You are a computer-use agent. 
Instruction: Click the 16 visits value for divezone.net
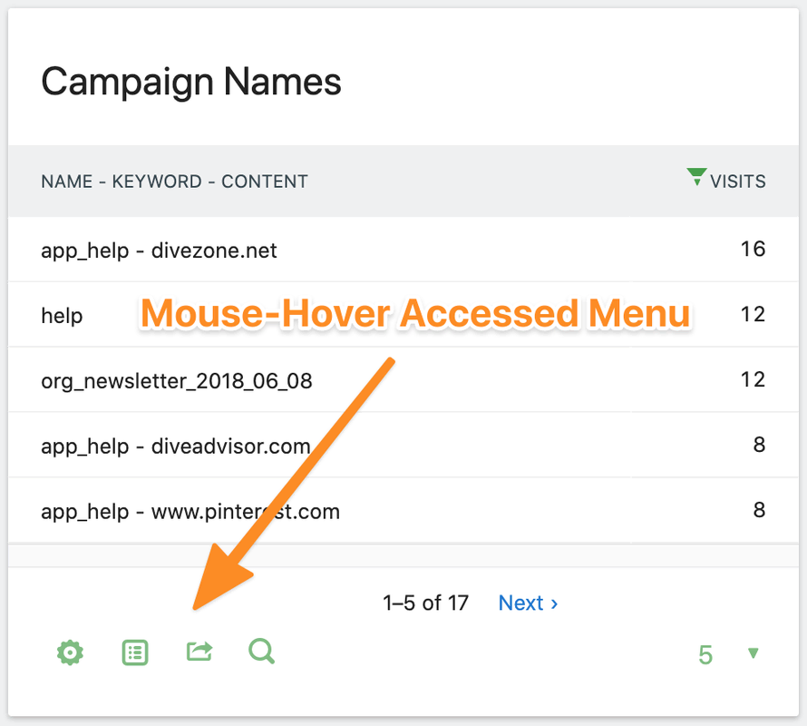(753, 249)
